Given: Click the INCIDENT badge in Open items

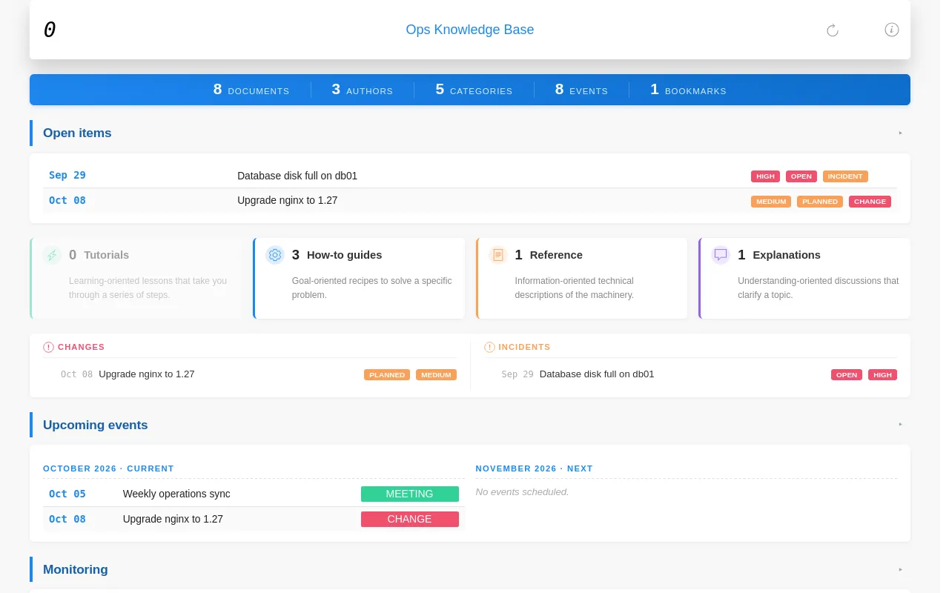Looking at the screenshot, I should (x=845, y=176).
